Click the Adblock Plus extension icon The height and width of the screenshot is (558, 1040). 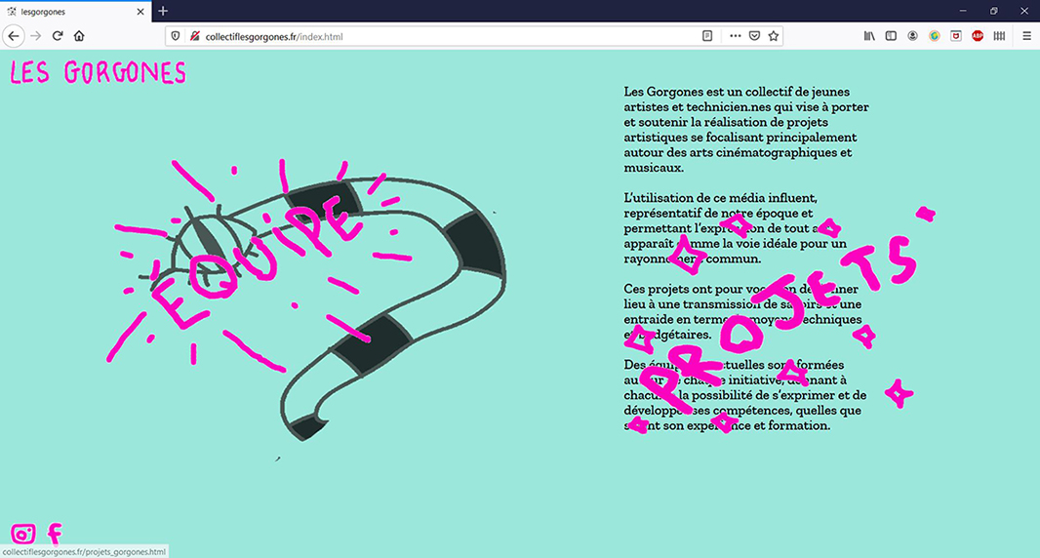[x=978, y=36]
